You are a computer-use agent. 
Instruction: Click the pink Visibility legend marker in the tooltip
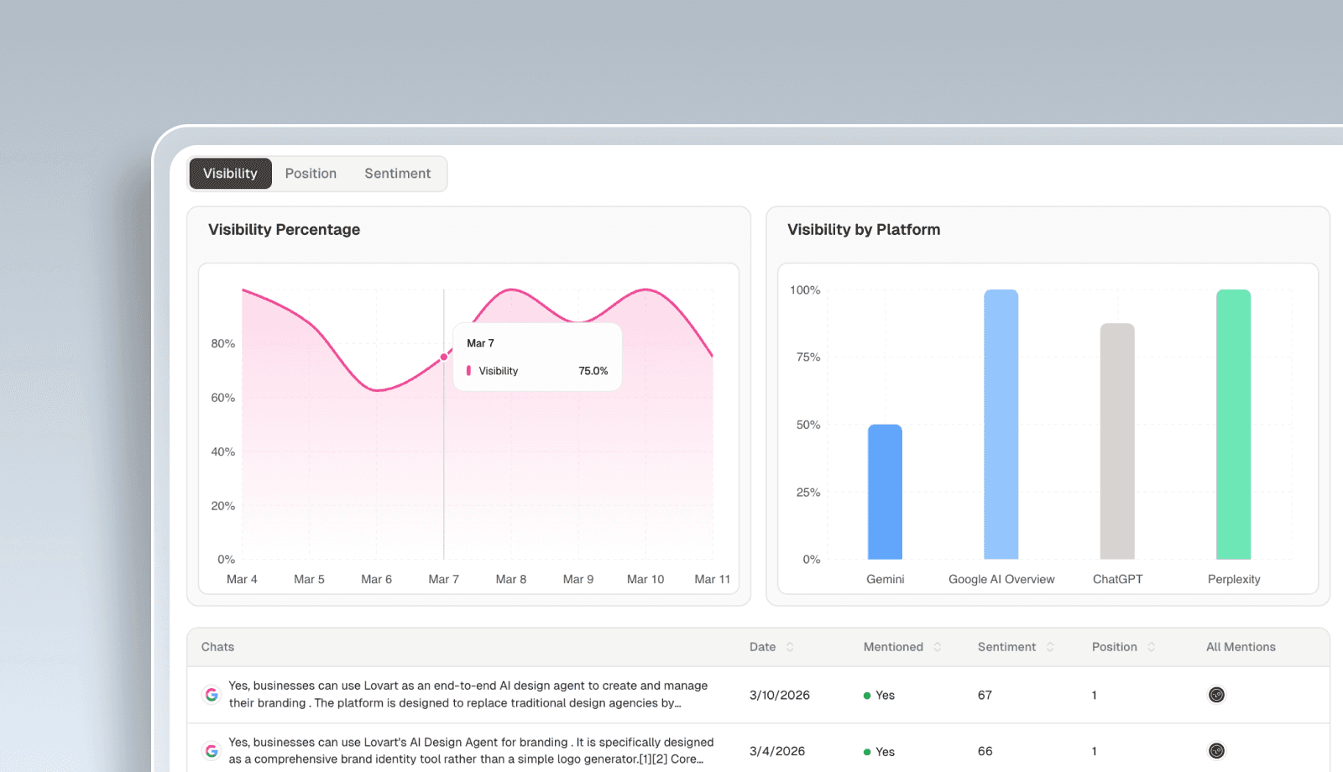[x=468, y=371]
